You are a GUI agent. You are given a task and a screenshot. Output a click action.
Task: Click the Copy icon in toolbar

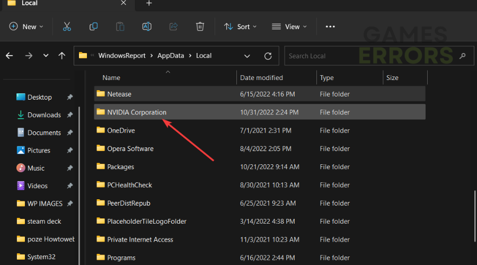[93, 26]
